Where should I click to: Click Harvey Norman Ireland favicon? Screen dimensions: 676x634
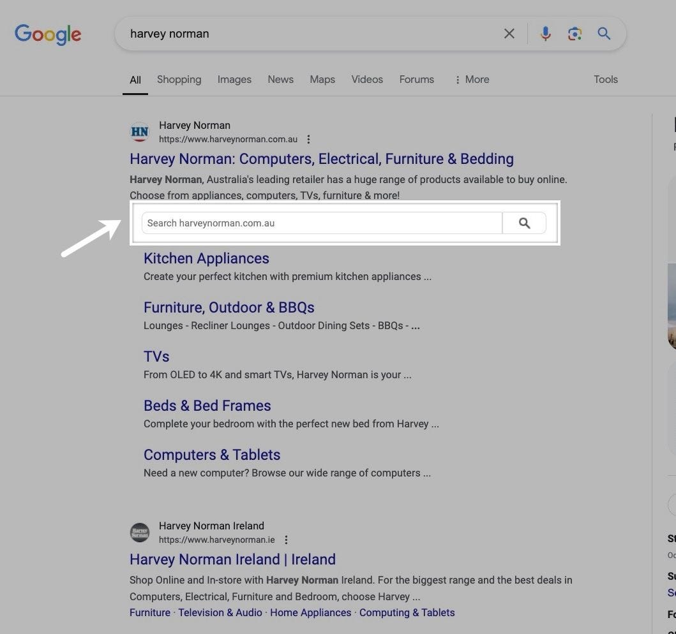140,533
